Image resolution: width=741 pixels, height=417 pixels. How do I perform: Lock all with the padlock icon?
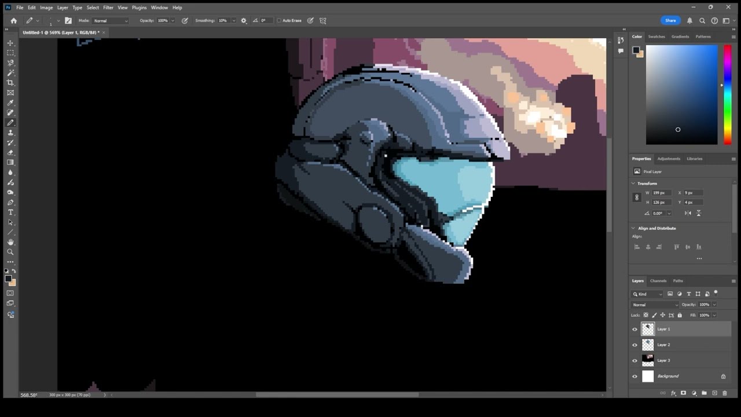680,315
